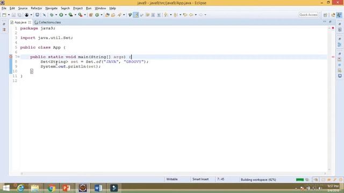Open the Refactor menu
This screenshot has width=344, height=193.
(37, 9)
